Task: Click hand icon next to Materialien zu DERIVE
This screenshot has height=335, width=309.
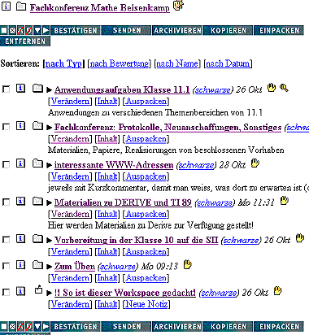Action: (x=284, y=201)
